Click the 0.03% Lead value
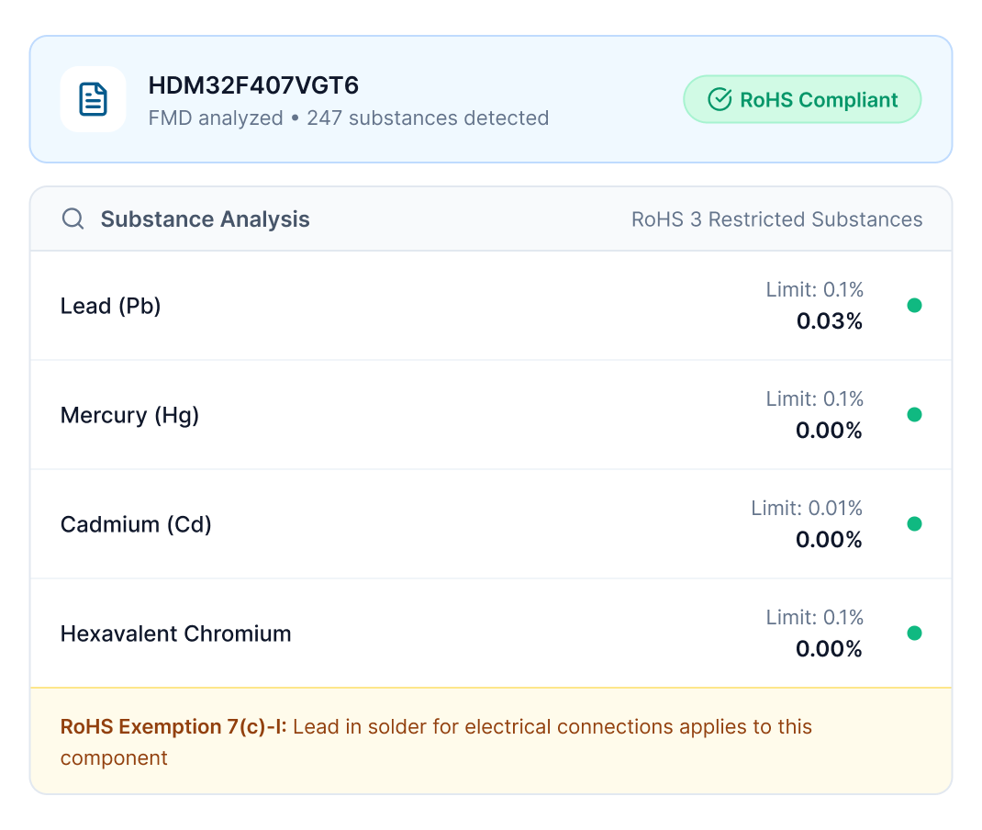Screen dimensions: 982x830 829,321
